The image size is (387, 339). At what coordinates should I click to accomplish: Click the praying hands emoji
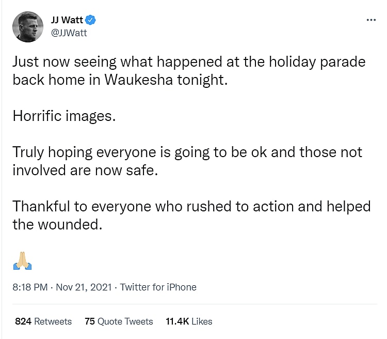pos(22,262)
